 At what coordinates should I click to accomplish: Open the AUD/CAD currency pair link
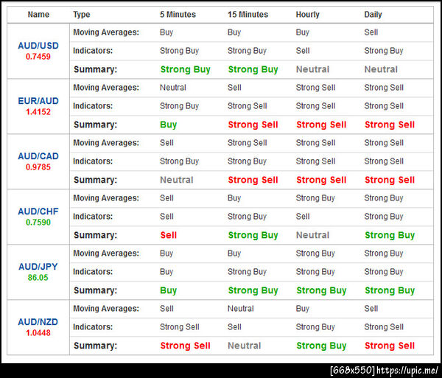click(x=38, y=156)
